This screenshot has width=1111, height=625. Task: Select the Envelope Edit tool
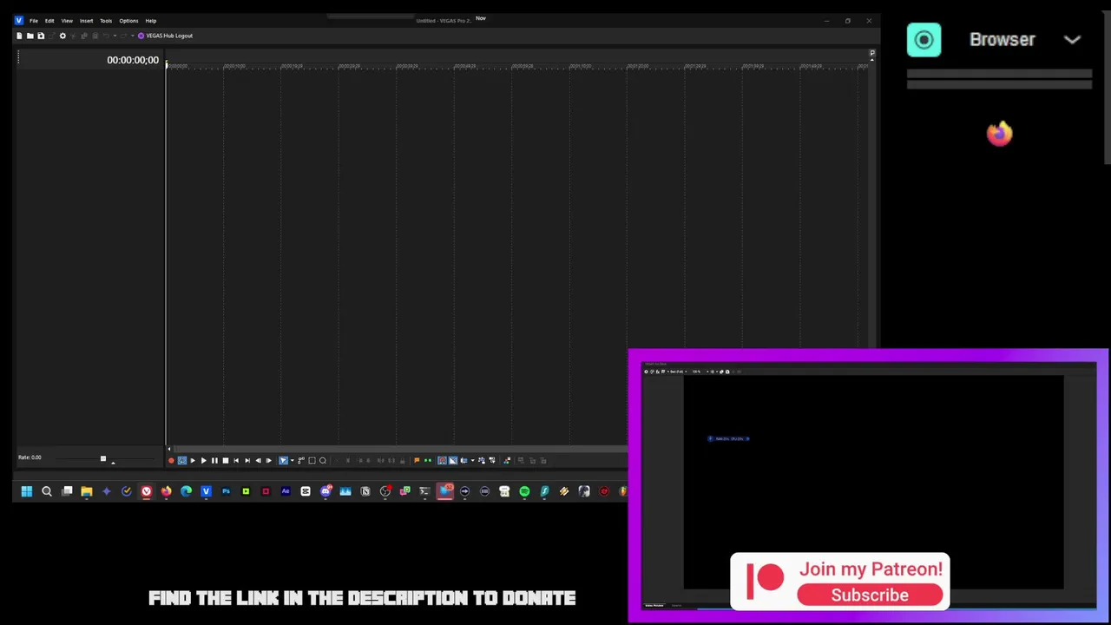click(301, 460)
